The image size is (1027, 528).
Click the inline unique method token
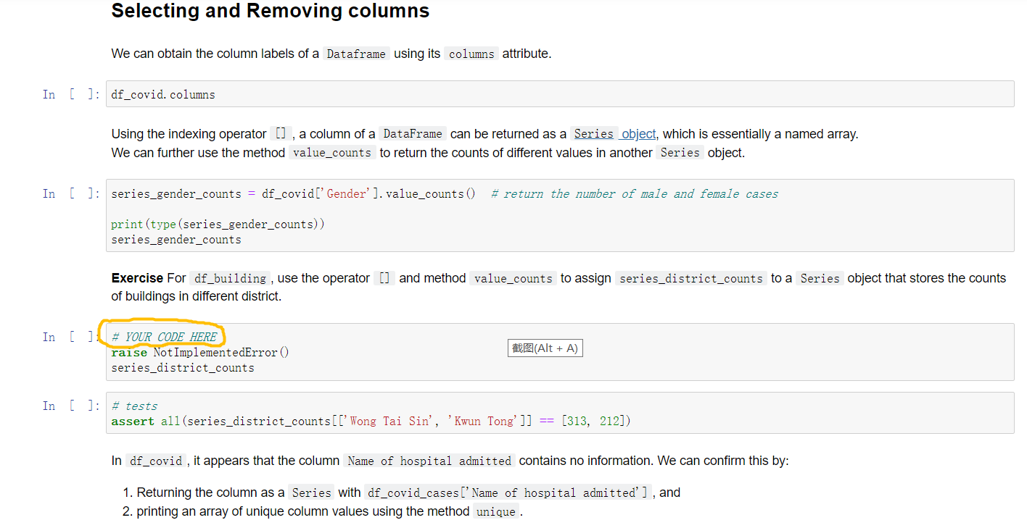point(495,511)
